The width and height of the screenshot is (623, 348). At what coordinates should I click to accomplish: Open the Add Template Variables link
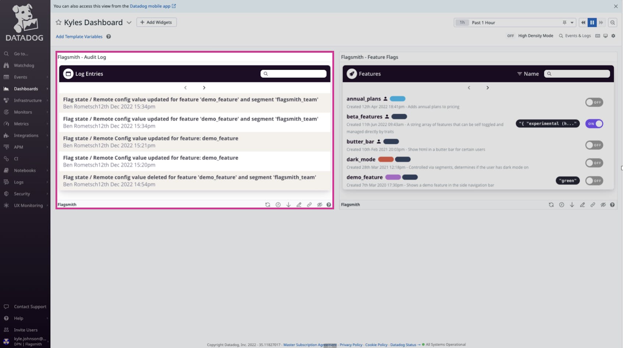click(x=79, y=36)
